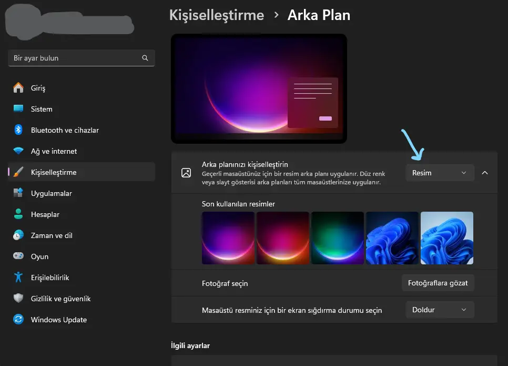This screenshot has width=508, height=366.
Task: Open Gizlilik ve güvenlik
Action: (82, 299)
